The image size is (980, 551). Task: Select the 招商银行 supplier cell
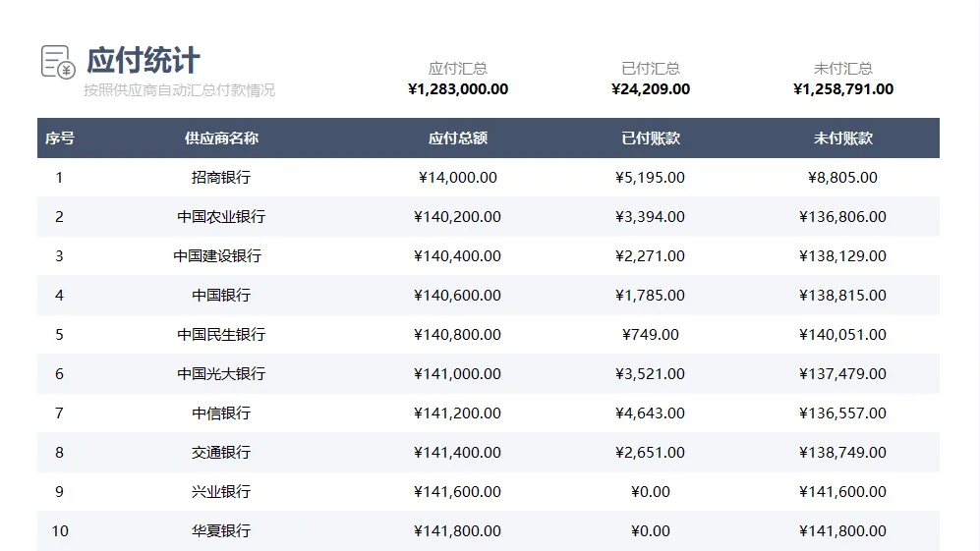click(221, 178)
